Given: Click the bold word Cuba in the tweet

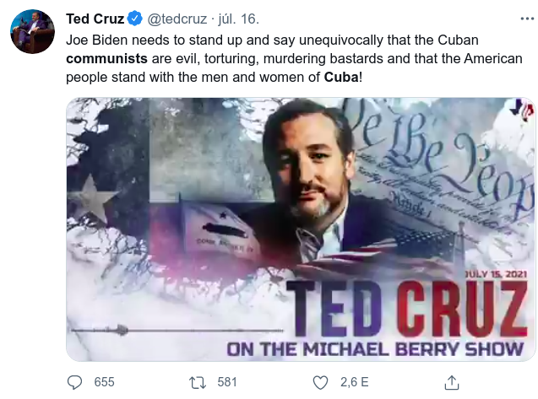Looking at the screenshot, I should pyautogui.click(x=342, y=78).
